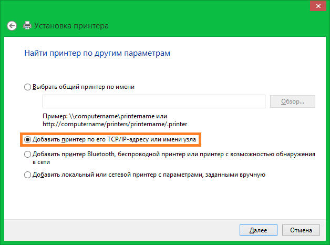Screen dimensions: 330x245
Task: Click the shared printer name text field
Action: click(x=154, y=101)
